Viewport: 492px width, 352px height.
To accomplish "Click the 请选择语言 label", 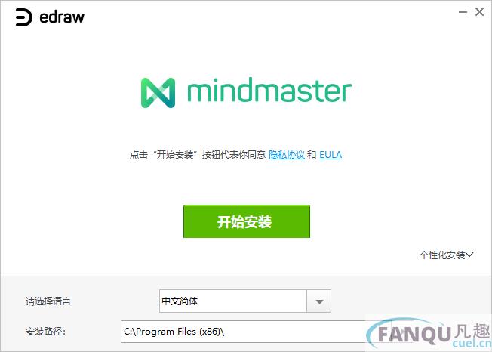I will 48,301.
